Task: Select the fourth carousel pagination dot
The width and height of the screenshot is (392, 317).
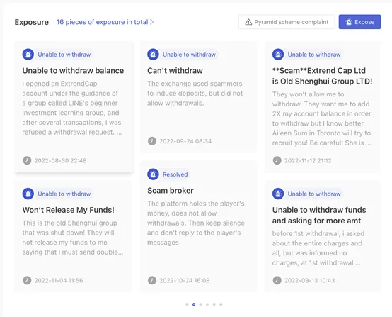Action: tap(207, 304)
